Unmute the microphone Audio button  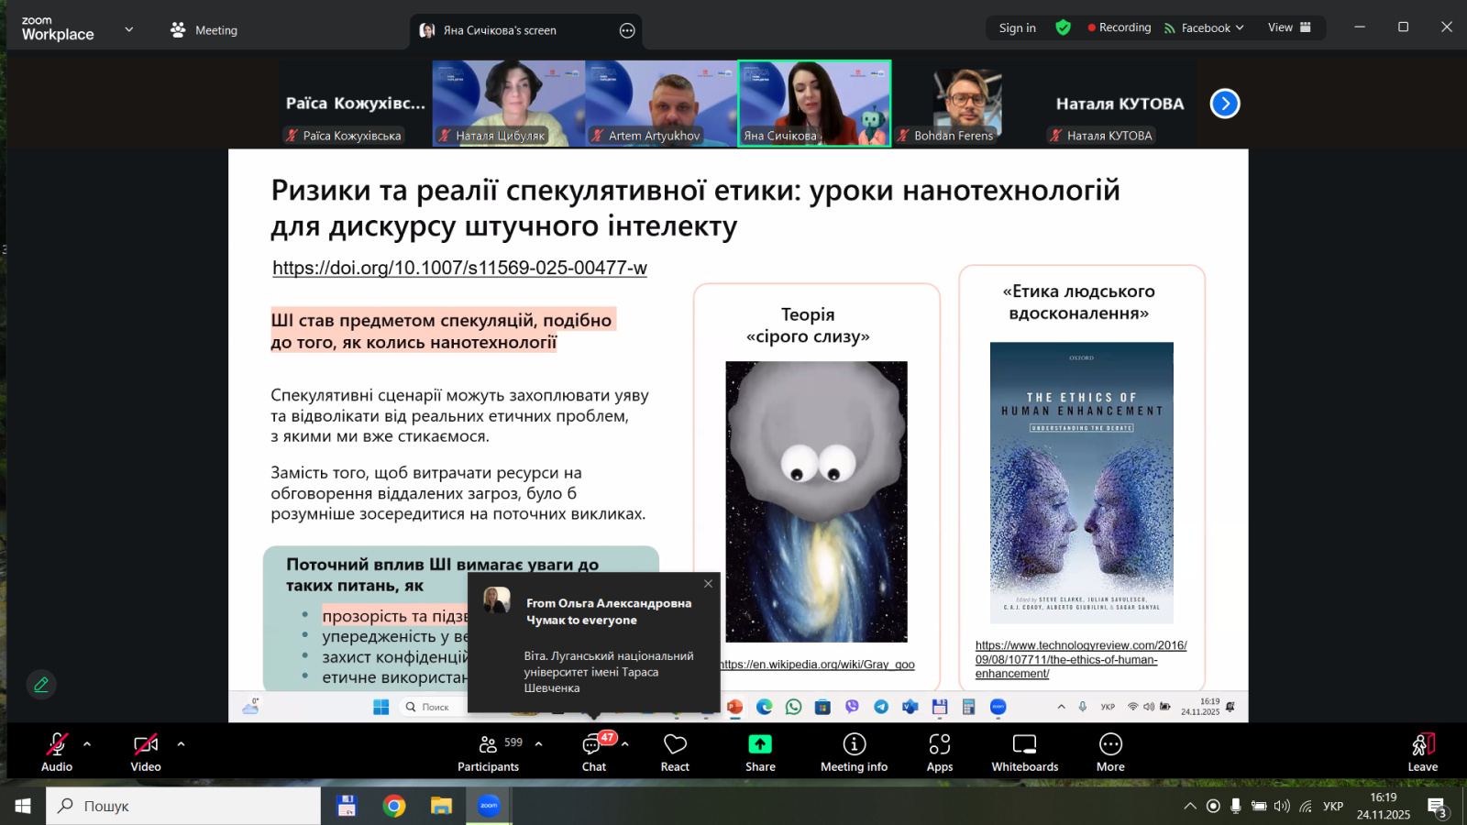(x=56, y=751)
